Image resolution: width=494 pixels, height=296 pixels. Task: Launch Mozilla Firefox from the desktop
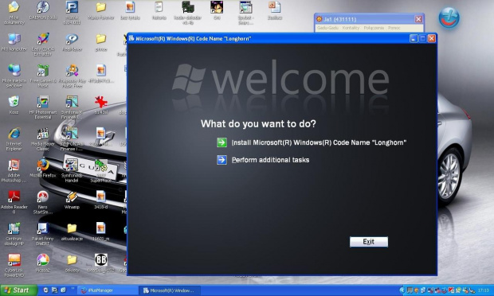tap(43, 168)
